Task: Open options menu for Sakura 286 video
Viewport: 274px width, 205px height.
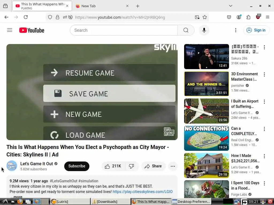Action: 264,47
